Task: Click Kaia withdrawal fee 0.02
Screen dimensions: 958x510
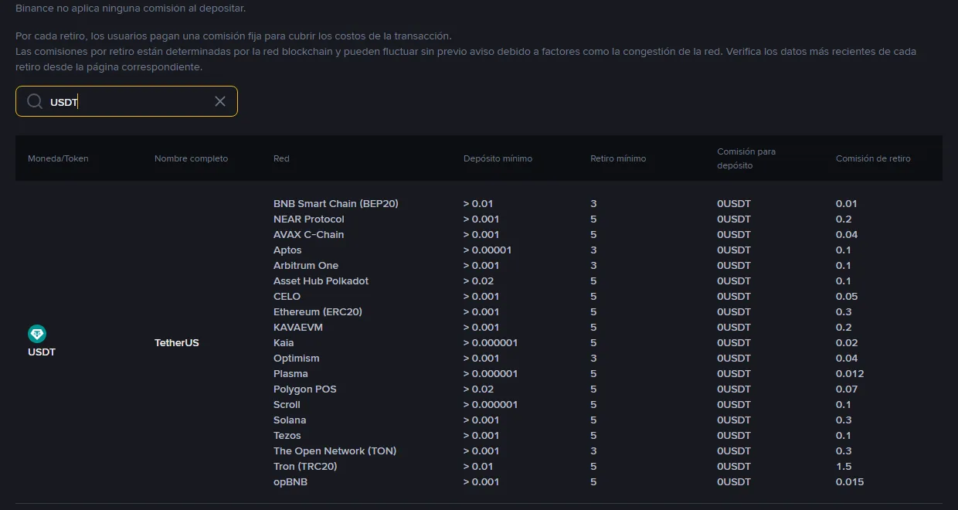Action: point(847,343)
